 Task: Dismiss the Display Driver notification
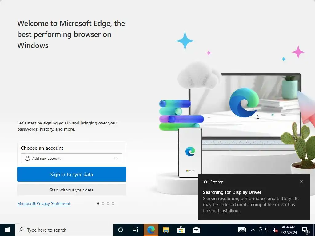(x=301, y=182)
